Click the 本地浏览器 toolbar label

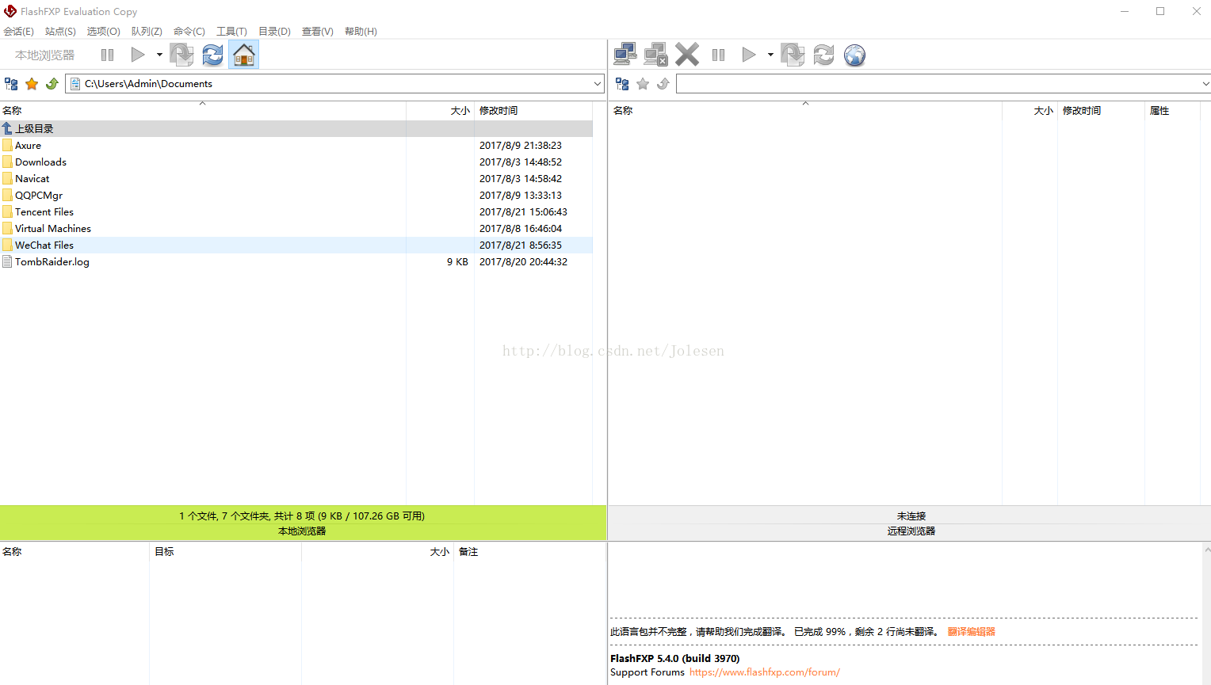(44, 55)
